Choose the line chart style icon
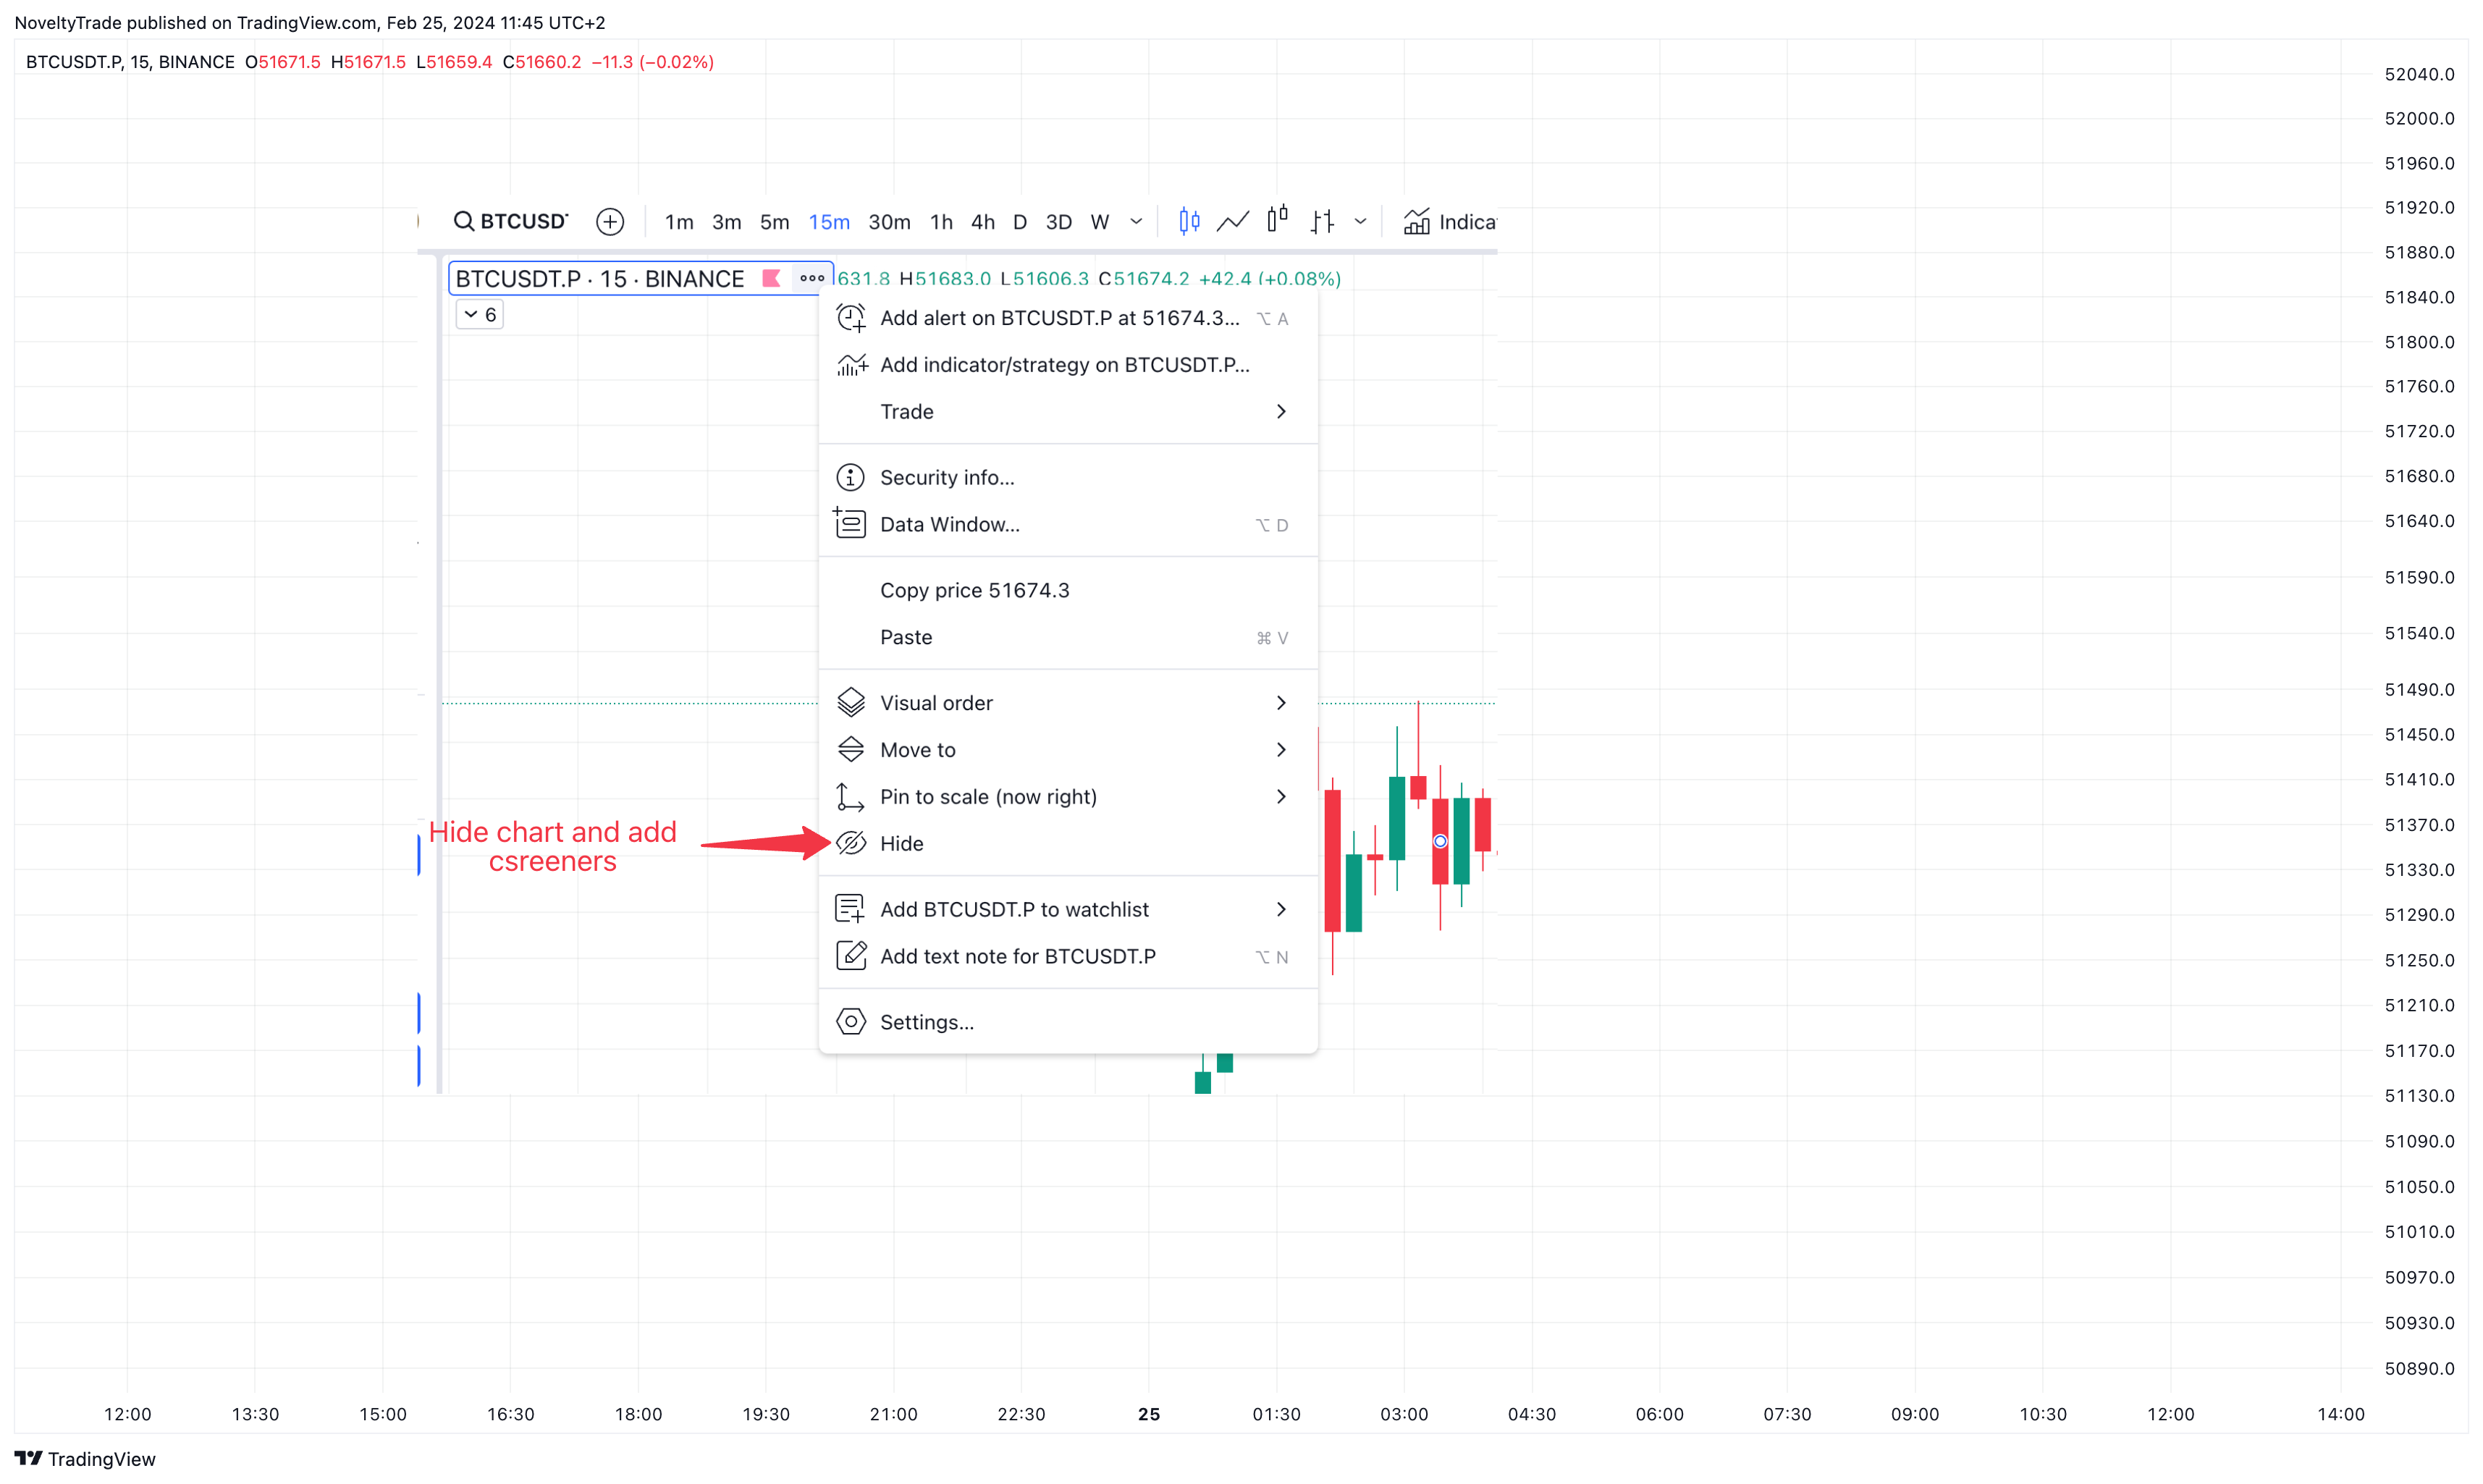Image resolution: width=2483 pixels, height=1484 pixels. click(1233, 221)
